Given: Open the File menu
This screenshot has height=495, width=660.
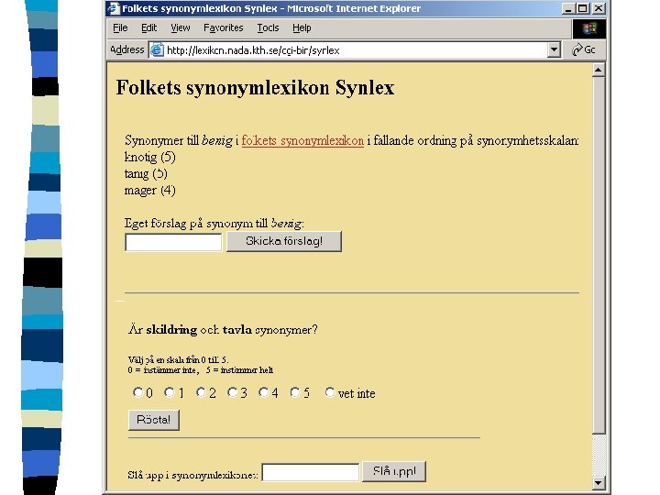Looking at the screenshot, I should pos(120,28).
